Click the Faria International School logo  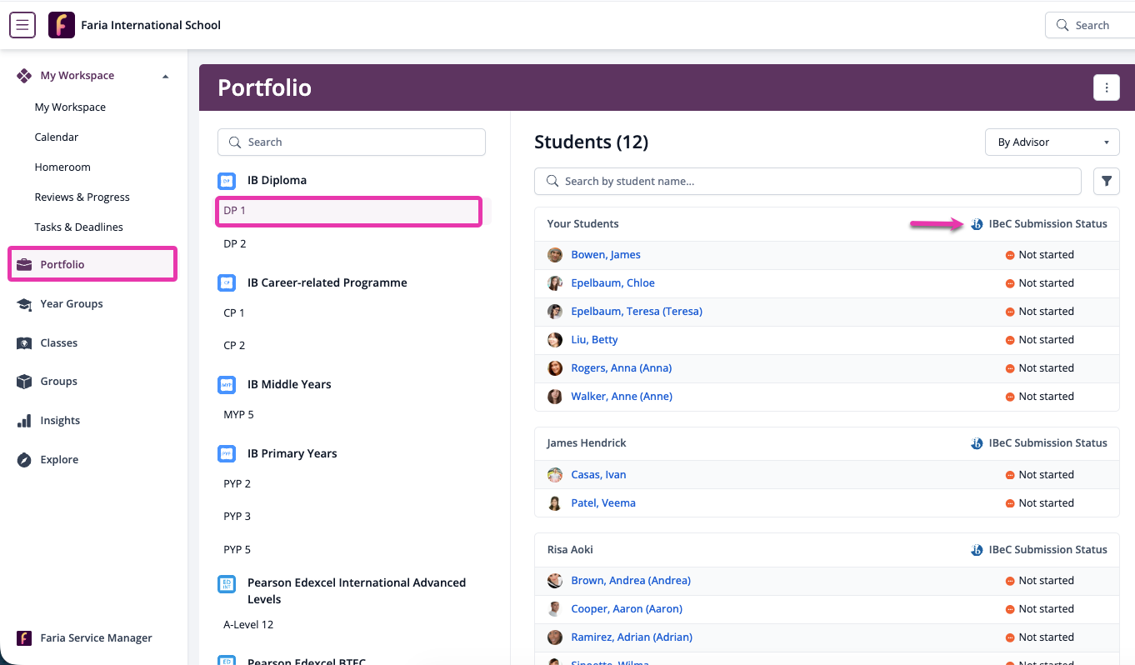click(62, 25)
